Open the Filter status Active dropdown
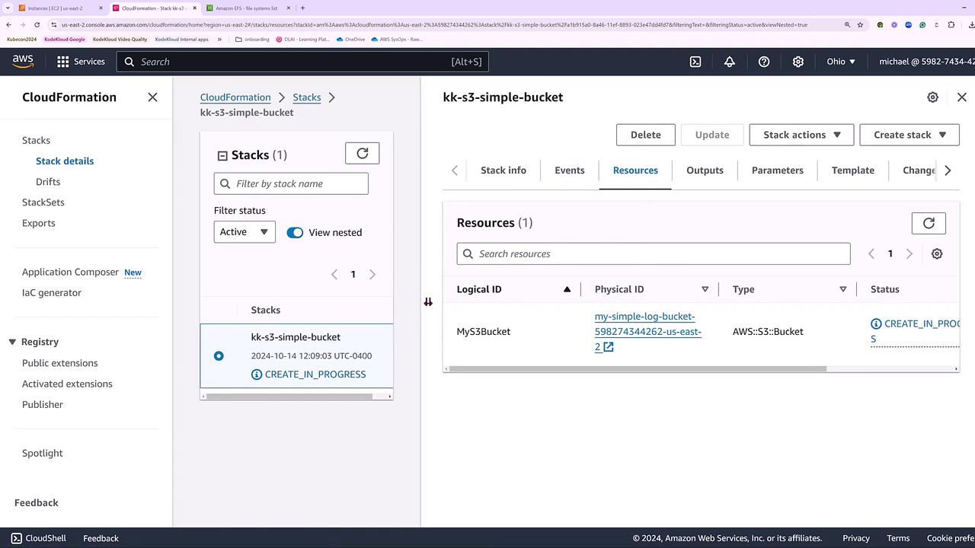 [x=245, y=232]
